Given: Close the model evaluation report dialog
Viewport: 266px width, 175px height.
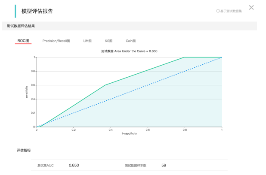Looking at the screenshot, I should (251, 8).
